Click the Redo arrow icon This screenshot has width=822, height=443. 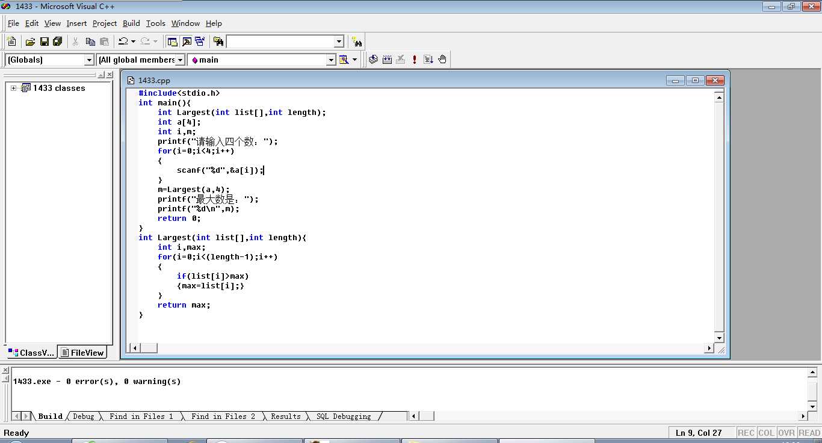[144, 42]
